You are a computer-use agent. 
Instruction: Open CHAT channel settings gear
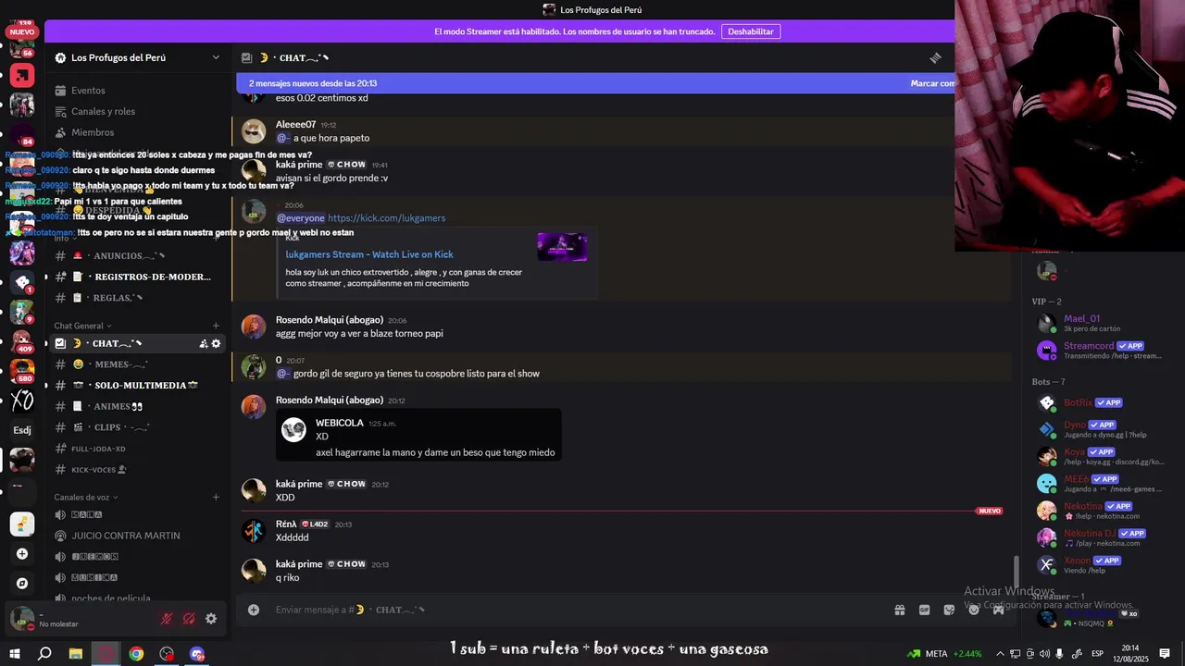pos(217,343)
